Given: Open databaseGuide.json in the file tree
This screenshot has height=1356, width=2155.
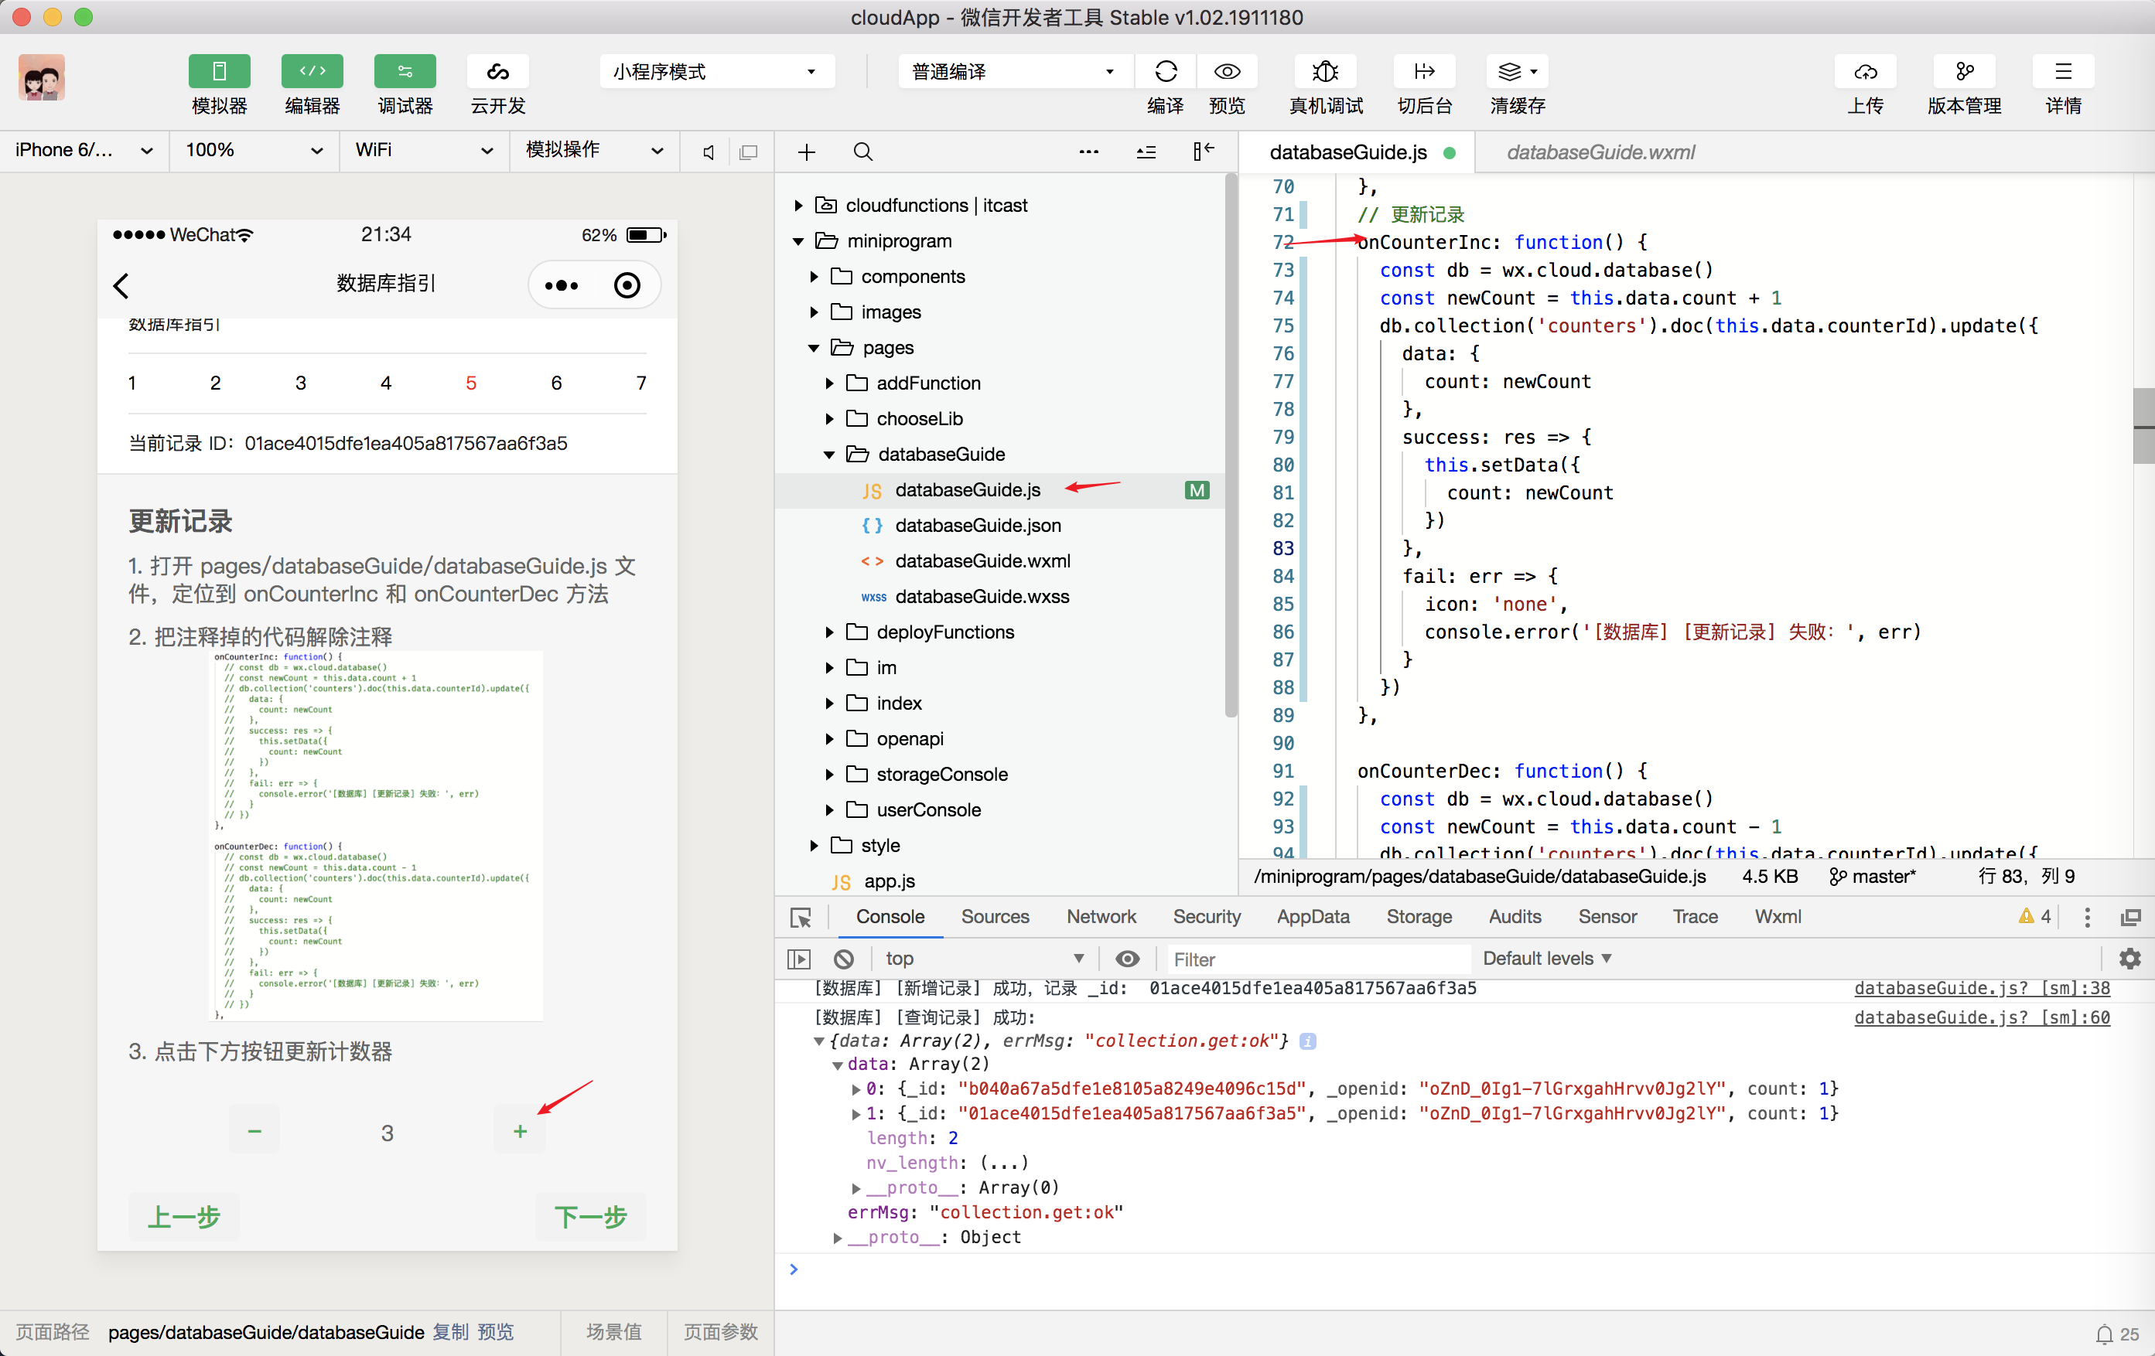Looking at the screenshot, I should coord(977,526).
